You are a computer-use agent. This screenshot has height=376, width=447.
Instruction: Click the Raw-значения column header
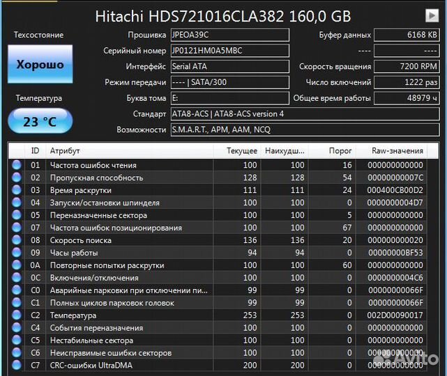[x=392, y=150]
